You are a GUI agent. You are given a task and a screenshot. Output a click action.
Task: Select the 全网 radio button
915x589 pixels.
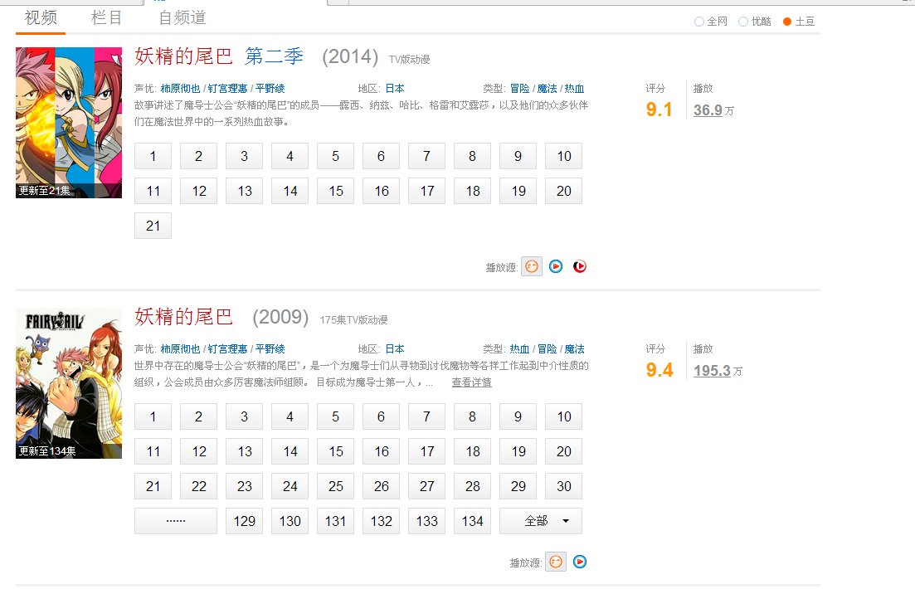pyautogui.click(x=699, y=22)
